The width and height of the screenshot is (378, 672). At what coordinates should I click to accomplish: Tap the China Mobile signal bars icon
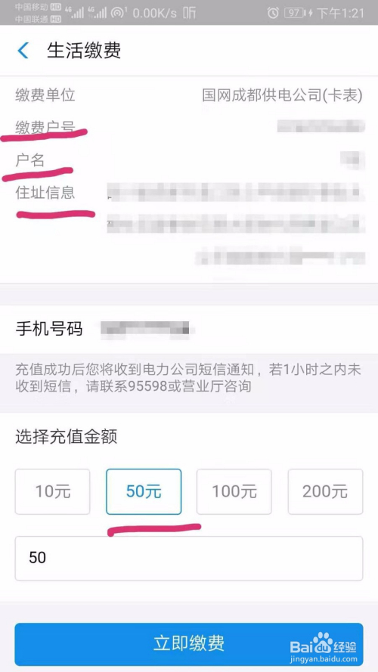pos(74,12)
